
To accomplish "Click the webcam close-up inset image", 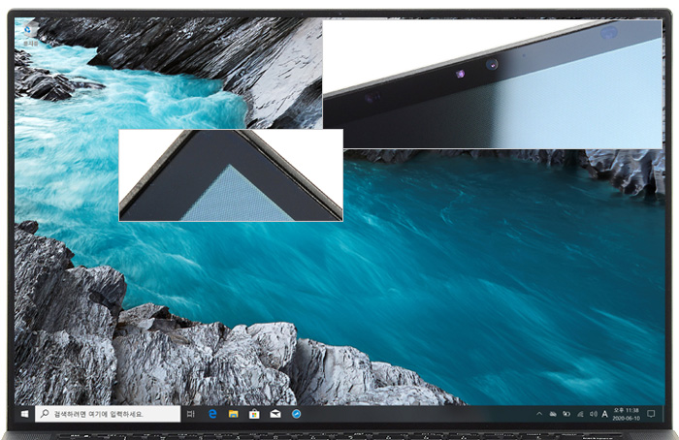I will [x=493, y=84].
